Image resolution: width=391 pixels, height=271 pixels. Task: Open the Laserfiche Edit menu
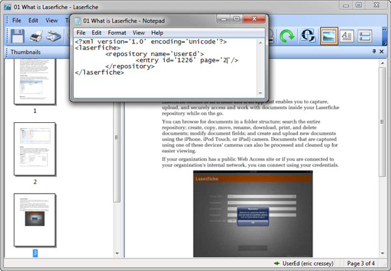coord(33,20)
